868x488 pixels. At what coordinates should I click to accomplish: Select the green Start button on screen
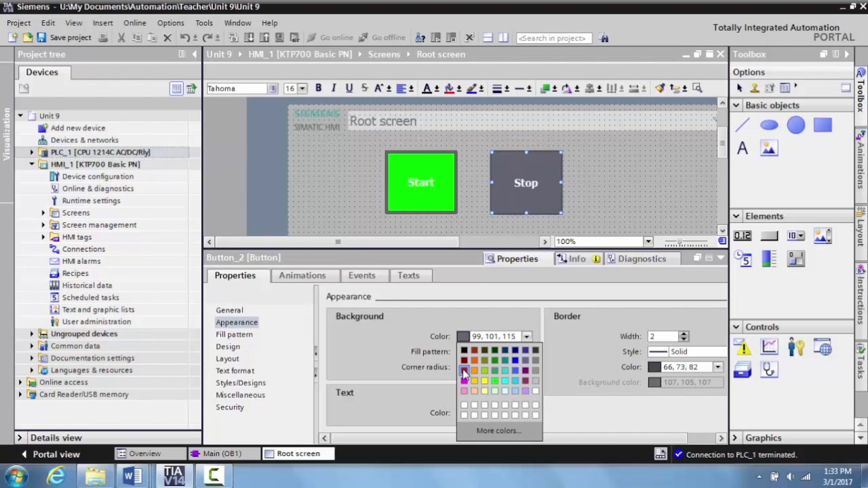pyautogui.click(x=421, y=182)
